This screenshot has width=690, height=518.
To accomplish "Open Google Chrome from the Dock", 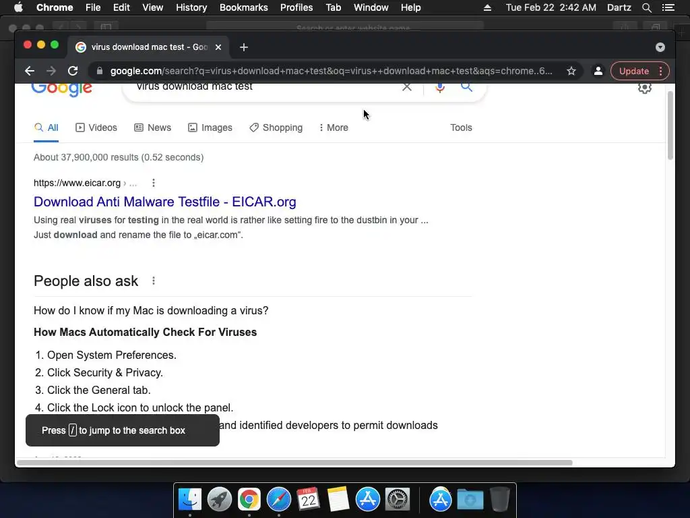I will tap(249, 500).
